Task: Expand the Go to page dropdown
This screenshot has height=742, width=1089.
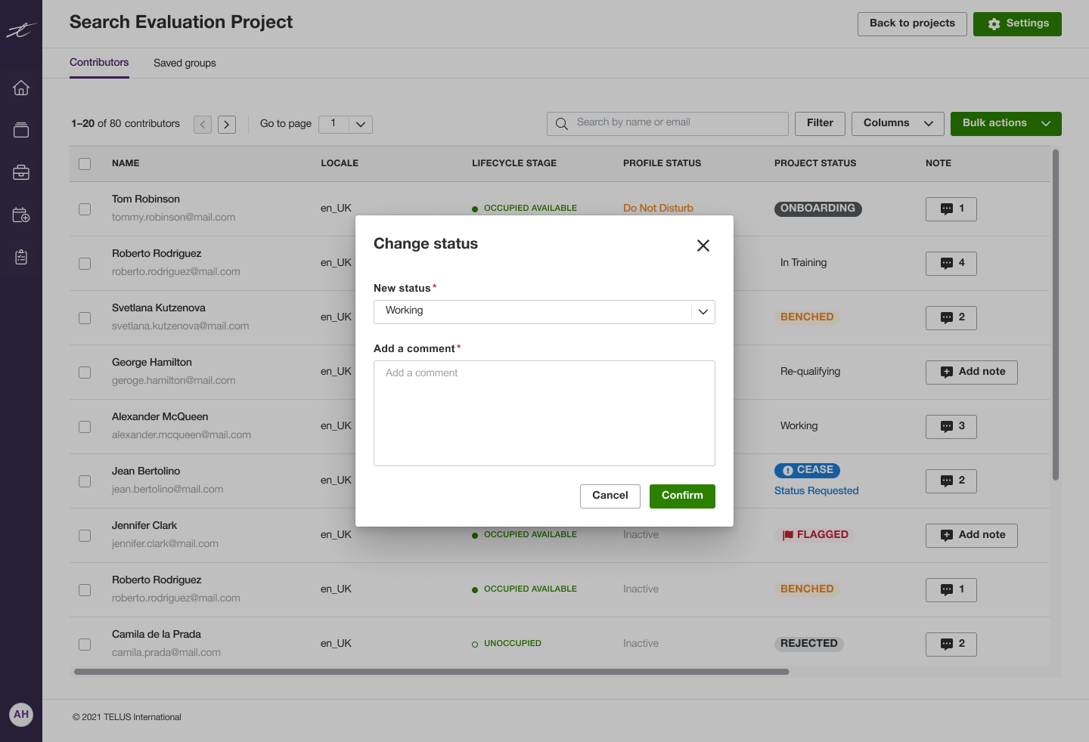Action: [x=345, y=124]
